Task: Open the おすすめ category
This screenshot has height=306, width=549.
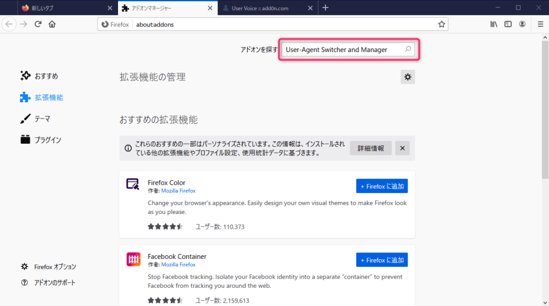Action: (39, 76)
